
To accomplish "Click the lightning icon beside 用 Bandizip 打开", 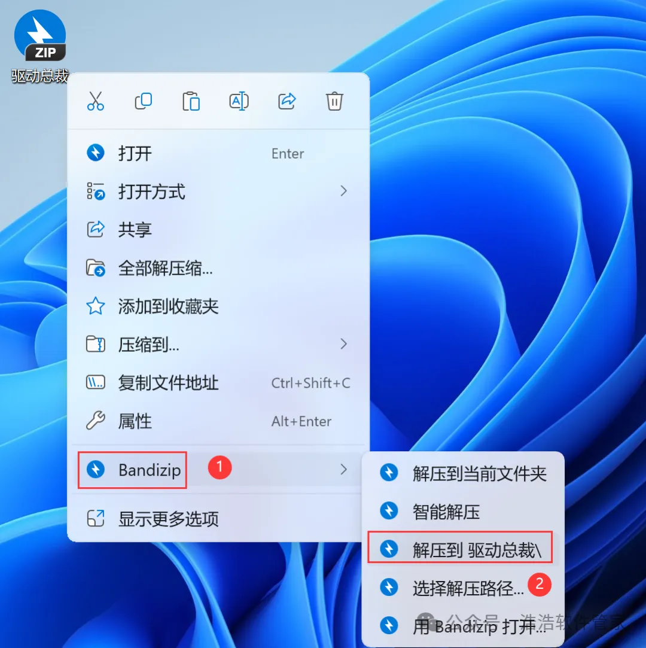I will [x=389, y=625].
